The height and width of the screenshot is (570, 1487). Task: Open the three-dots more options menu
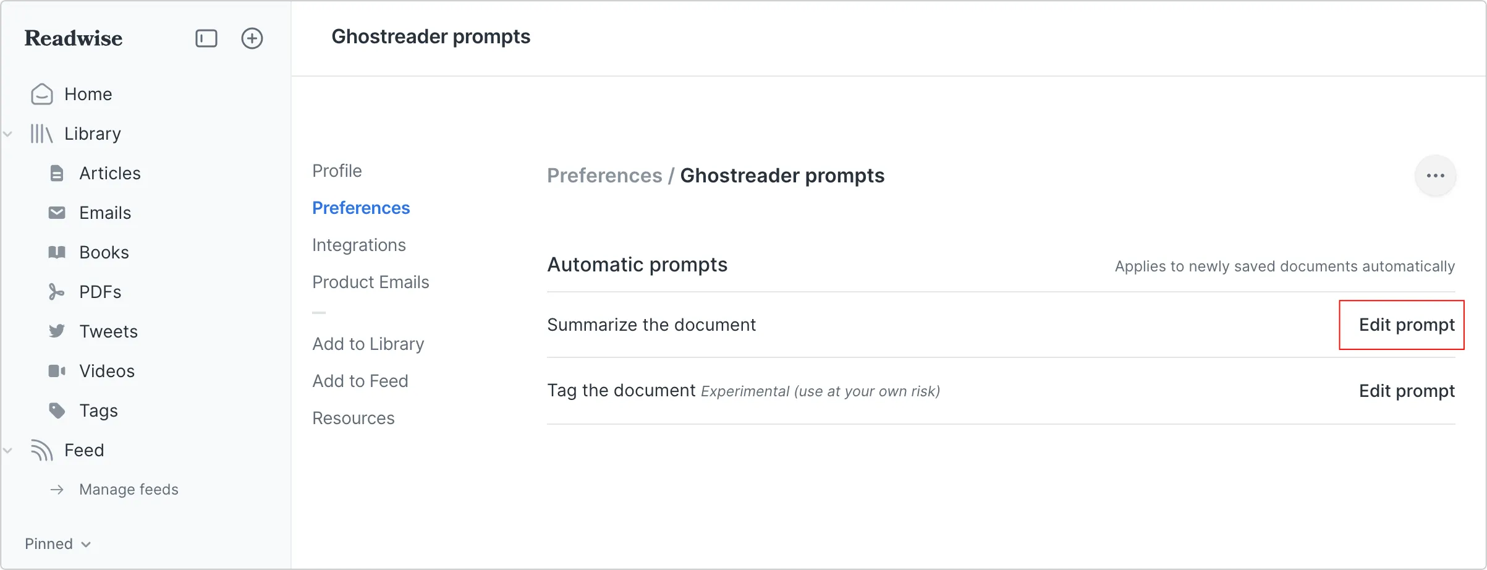click(x=1435, y=176)
